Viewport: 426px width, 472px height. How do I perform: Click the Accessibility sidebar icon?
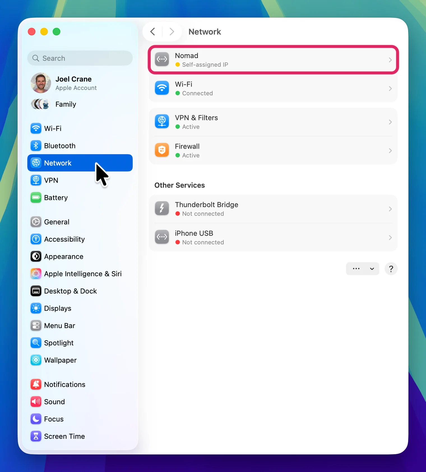[x=36, y=239]
